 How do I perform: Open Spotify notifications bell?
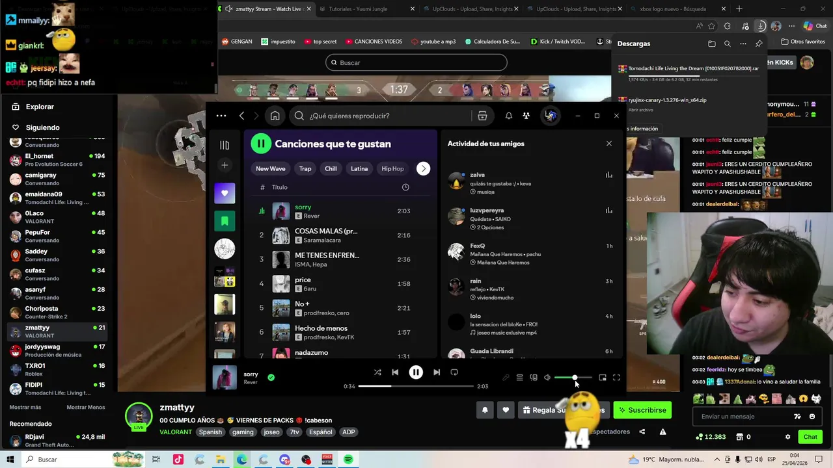[x=509, y=116]
